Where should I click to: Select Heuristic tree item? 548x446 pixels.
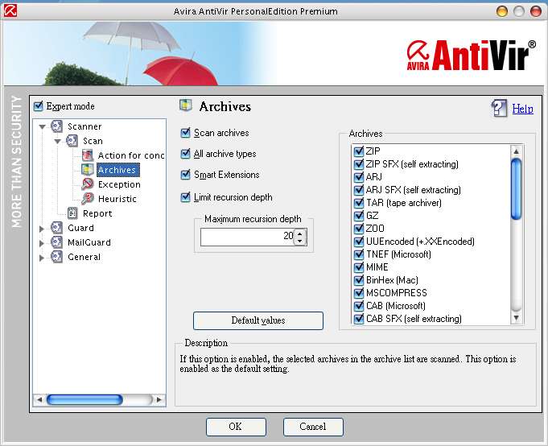pyautogui.click(x=117, y=199)
